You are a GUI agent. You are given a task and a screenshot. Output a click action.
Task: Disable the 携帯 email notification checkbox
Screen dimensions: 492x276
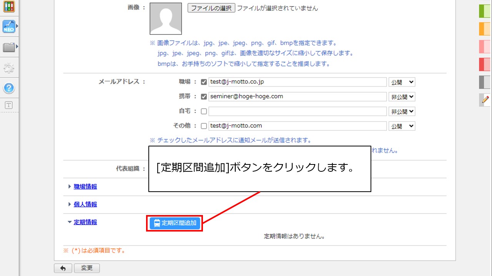(x=204, y=96)
